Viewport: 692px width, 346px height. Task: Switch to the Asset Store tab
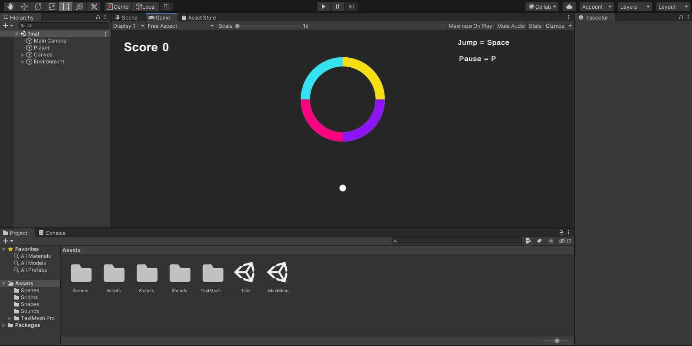199,17
